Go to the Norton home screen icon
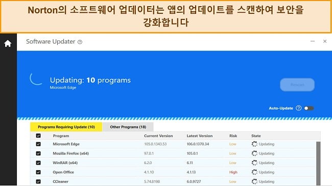The height and width of the screenshot is (186, 332). (8, 43)
